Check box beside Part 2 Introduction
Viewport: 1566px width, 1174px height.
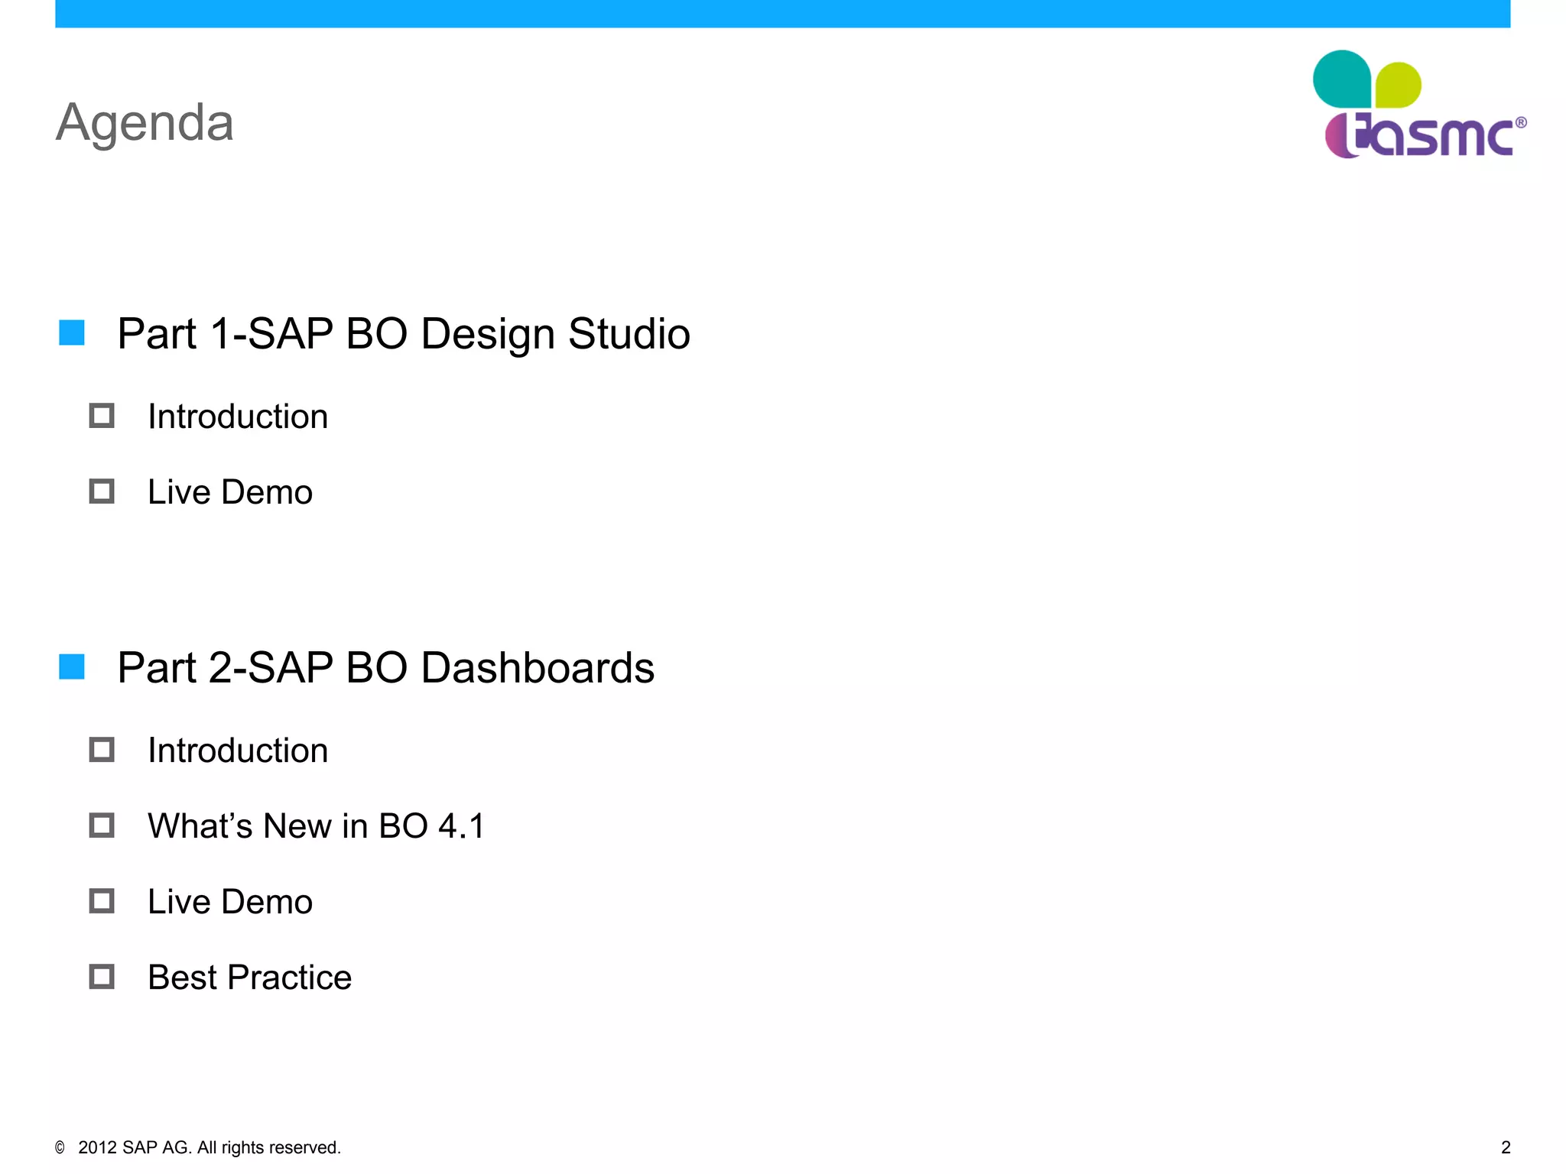point(102,750)
